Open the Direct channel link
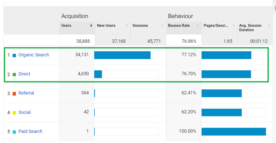 pos(24,74)
